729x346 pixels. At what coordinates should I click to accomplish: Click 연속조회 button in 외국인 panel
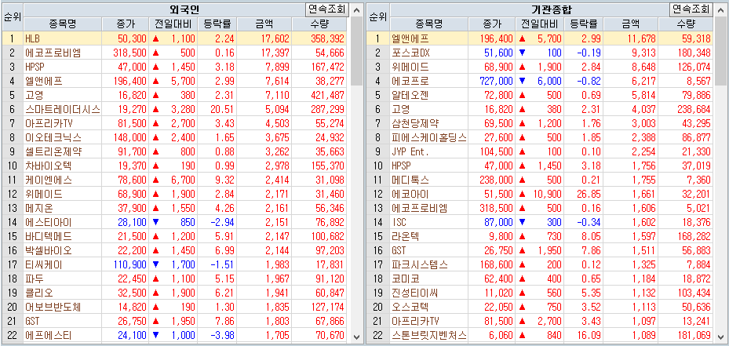click(x=327, y=9)
